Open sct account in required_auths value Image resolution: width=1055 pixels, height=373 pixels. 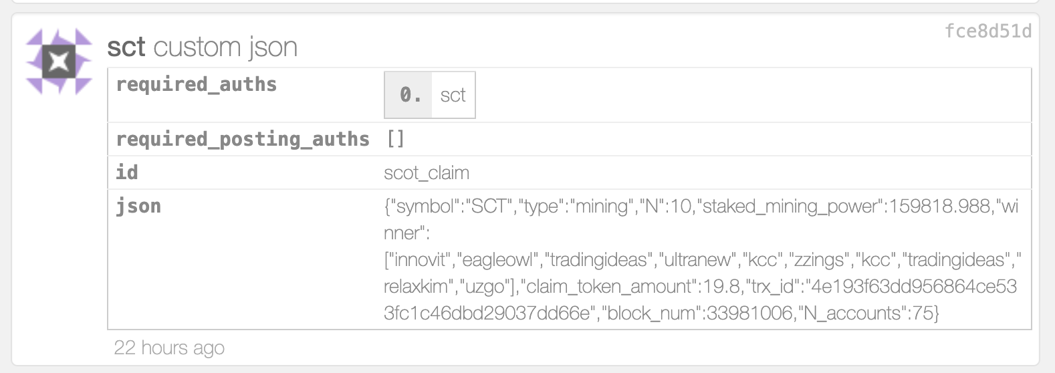pos(453,95)
